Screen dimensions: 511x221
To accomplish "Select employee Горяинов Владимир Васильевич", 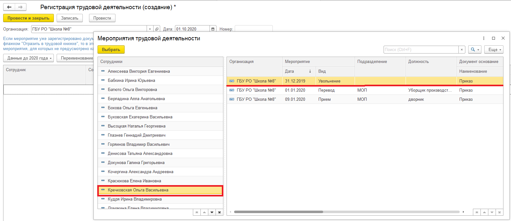I will [x=160, y=144].
